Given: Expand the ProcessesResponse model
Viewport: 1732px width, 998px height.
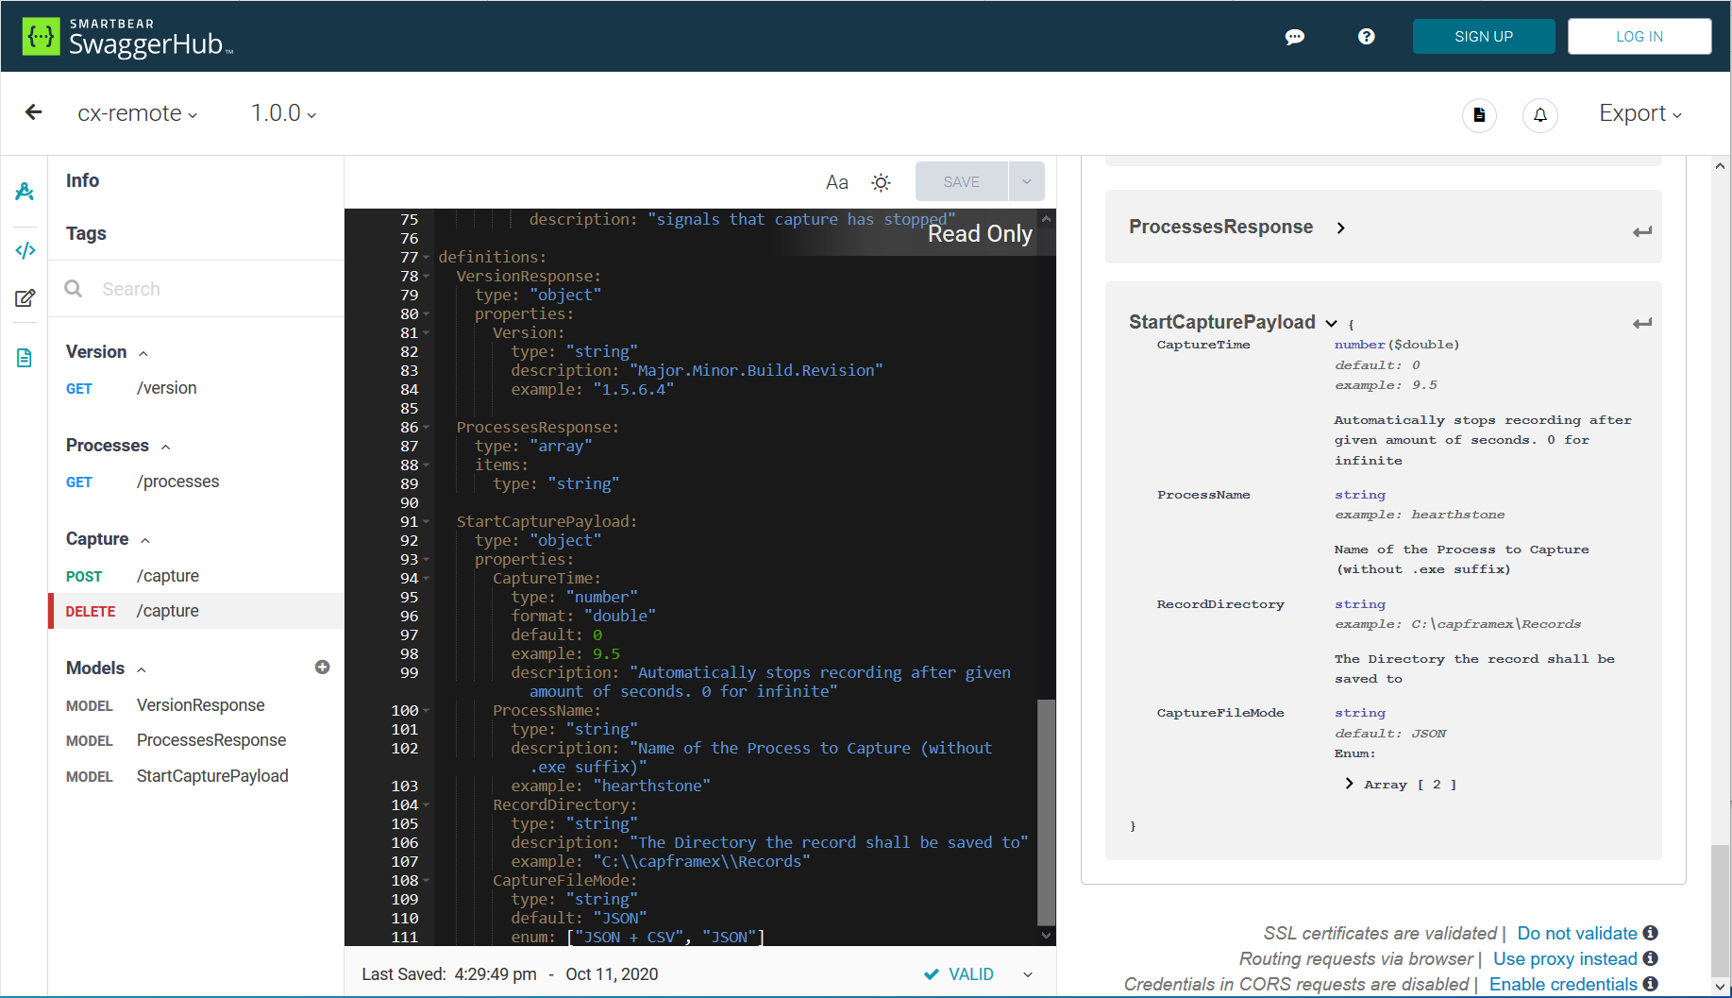Looking at the screenshot, I should pos(1341,228).
